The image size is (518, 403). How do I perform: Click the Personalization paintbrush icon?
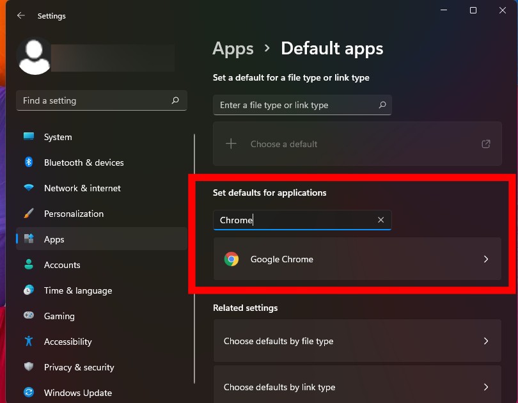[29, 214]
